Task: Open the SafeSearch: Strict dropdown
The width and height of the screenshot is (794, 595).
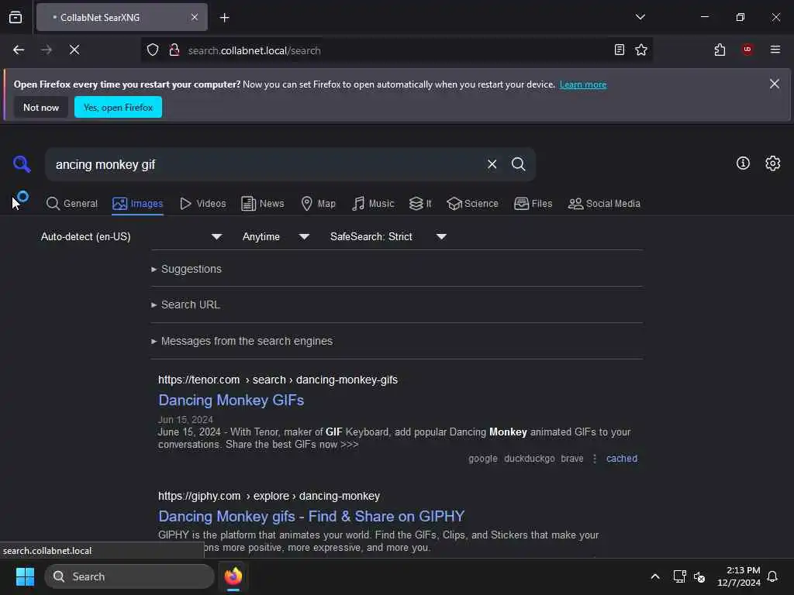Action: pos(388,237)
